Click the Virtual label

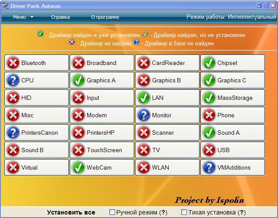(30, 167)
